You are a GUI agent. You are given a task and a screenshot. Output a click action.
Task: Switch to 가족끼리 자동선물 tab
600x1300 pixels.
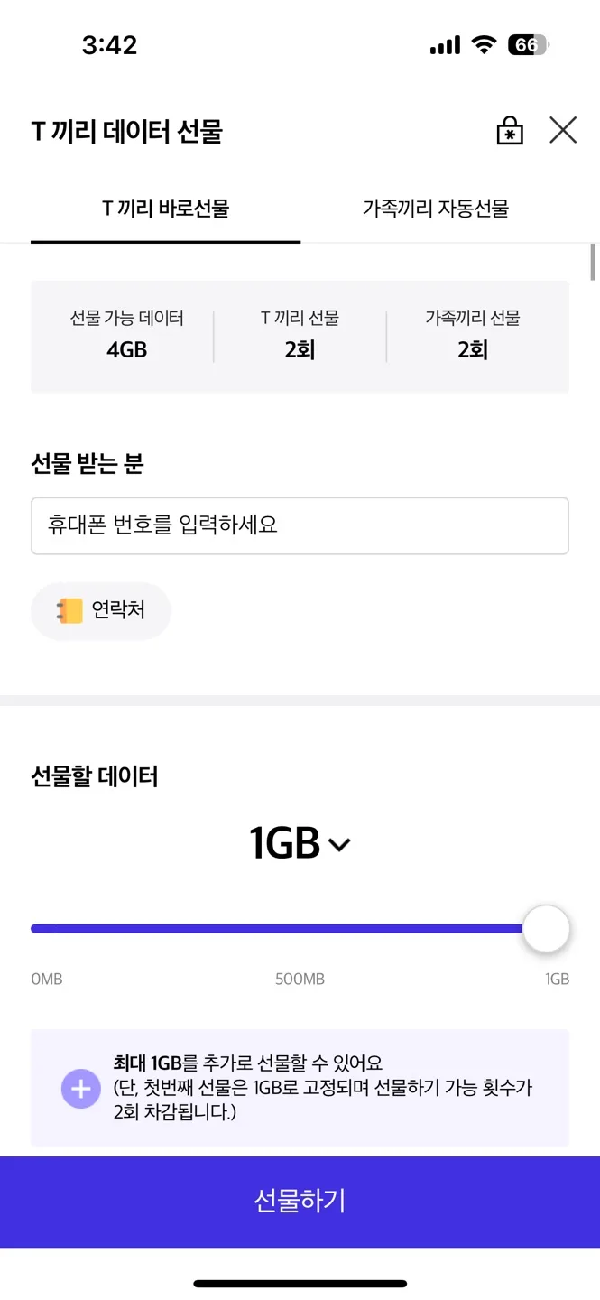pos(436,209)
